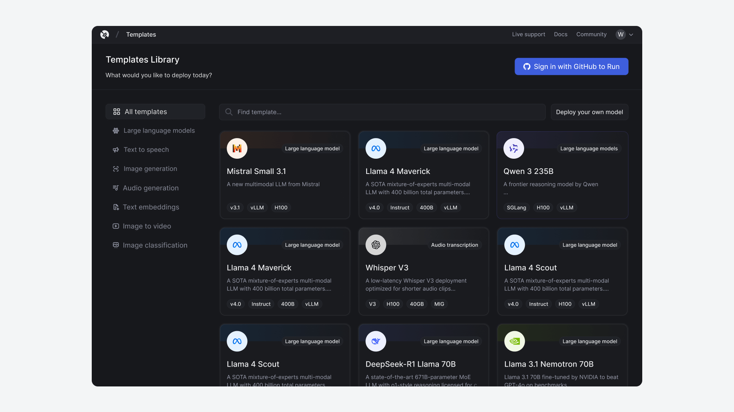Click 'A frontier reasoning model by Qwen' description
This screenshot has width=734, height=412.
click(550, 184)
